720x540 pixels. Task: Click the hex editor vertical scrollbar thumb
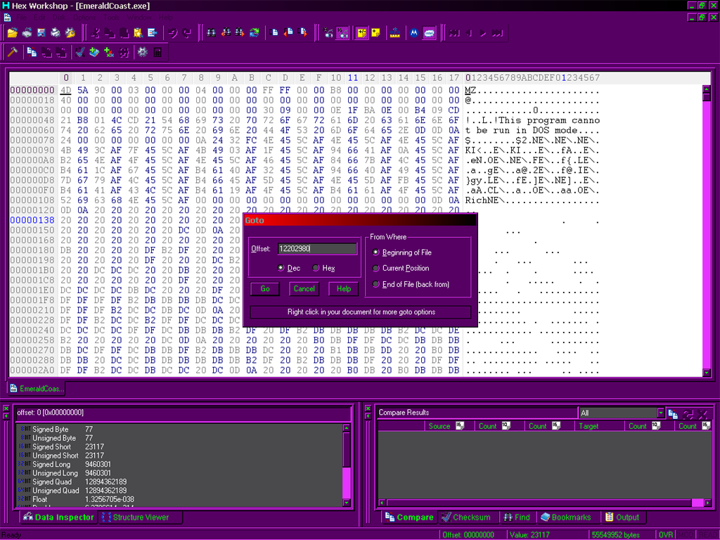pyautogui.click(x=707, y=97)
